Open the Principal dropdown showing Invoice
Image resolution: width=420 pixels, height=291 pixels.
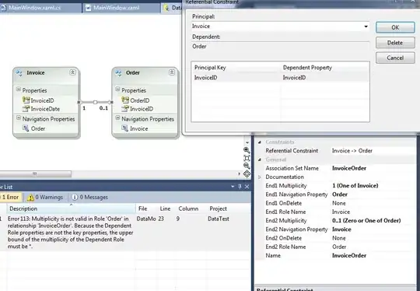(366, 26)
